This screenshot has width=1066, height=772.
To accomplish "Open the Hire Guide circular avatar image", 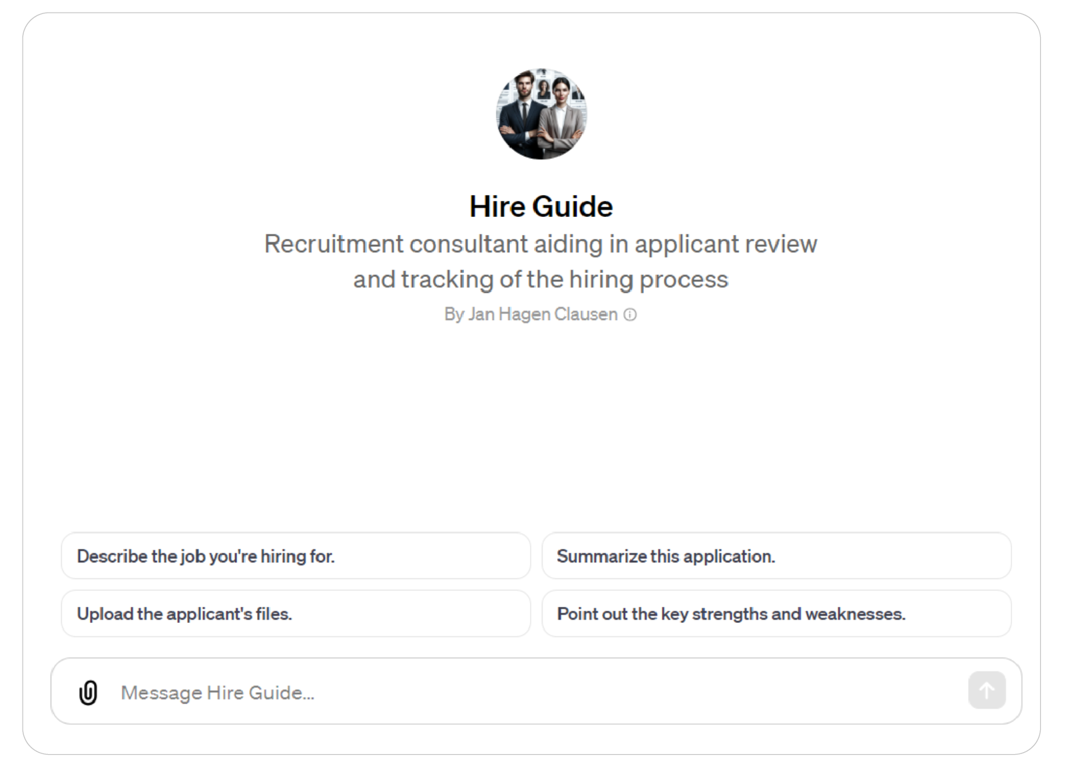I will (x=541, y=113).
